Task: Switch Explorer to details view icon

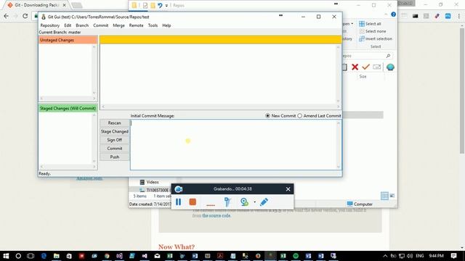Action: click(384, 196)
